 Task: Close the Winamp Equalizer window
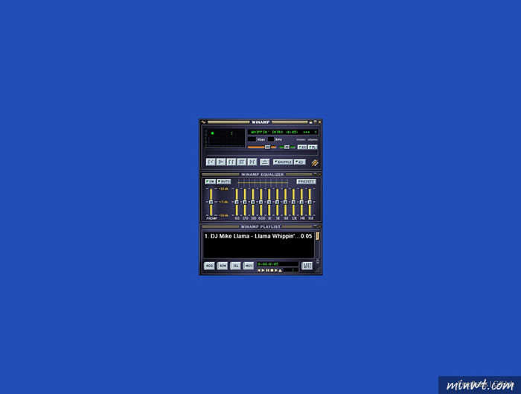[x=320, y=174]
